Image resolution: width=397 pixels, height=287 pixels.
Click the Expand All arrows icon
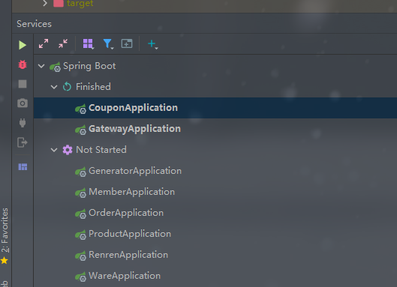[x=44, y=43]
